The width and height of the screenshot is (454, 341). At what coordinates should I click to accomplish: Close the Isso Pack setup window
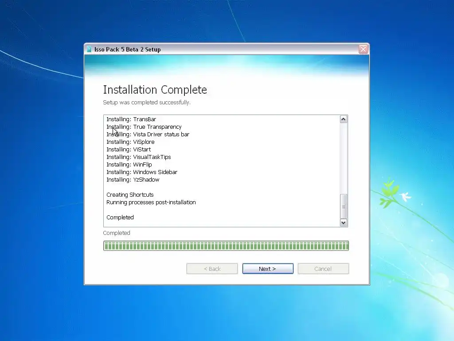[363, 49]
